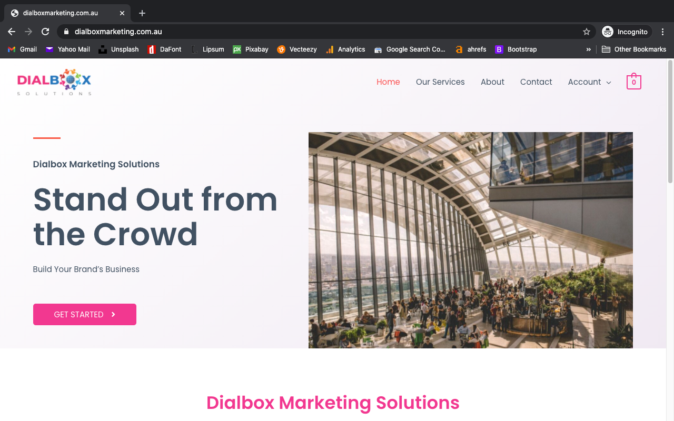Reload the page with refresh icon

point(45,32)
